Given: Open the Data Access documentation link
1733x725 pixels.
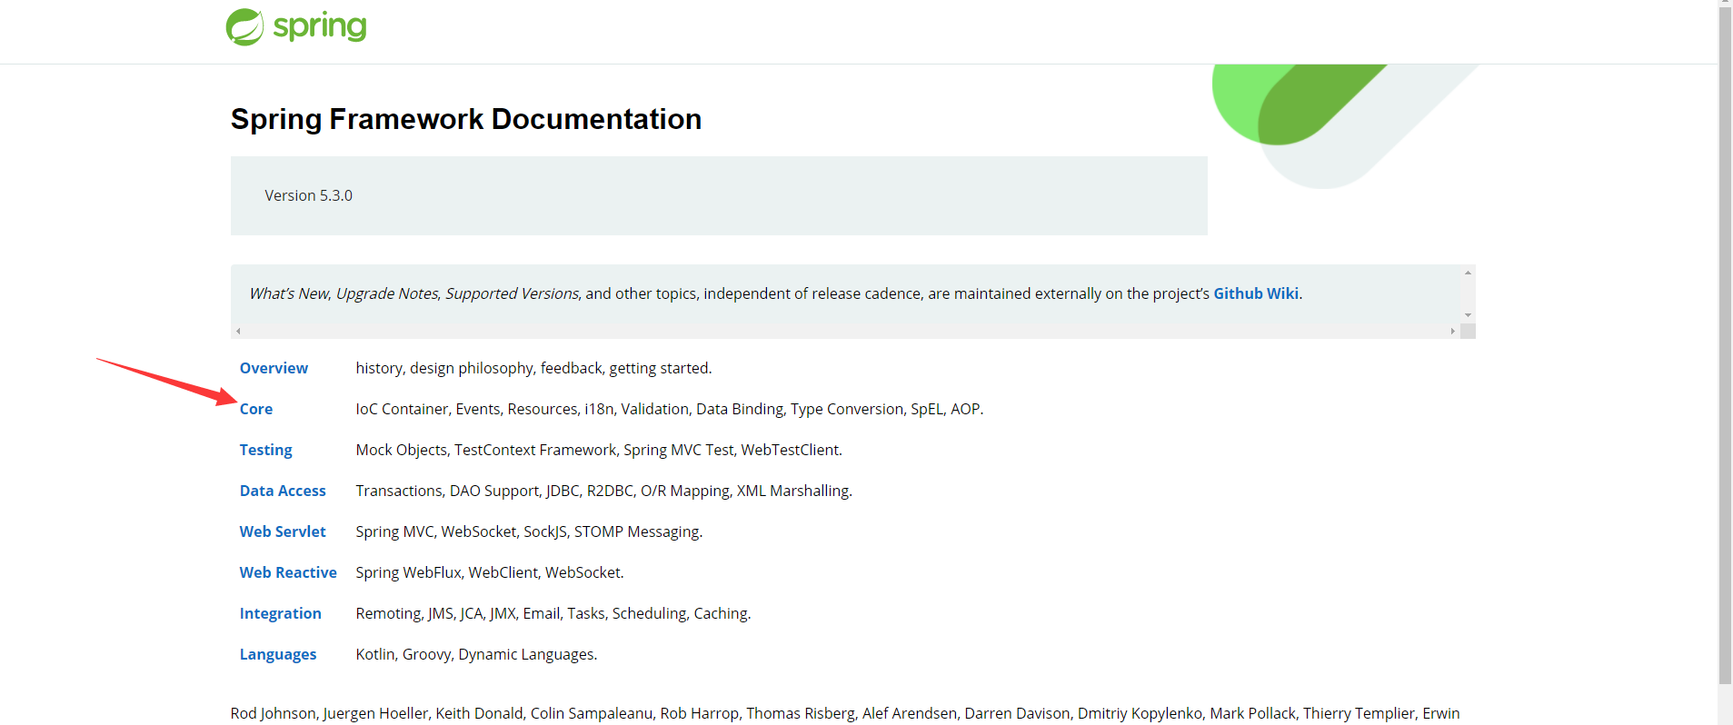Looking at the screenshot, I should pos(283,491).
